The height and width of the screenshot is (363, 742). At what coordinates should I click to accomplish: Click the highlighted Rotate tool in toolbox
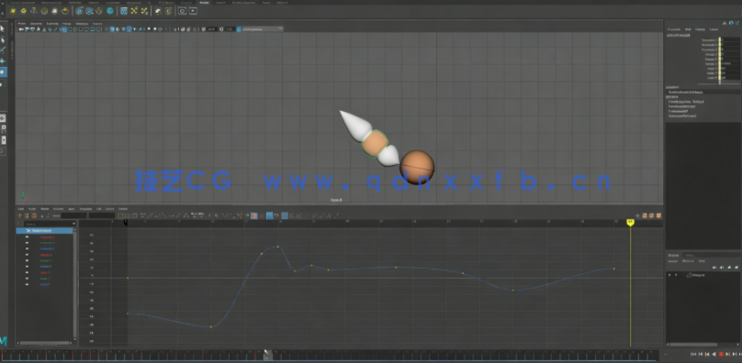[x=3, y=71]
